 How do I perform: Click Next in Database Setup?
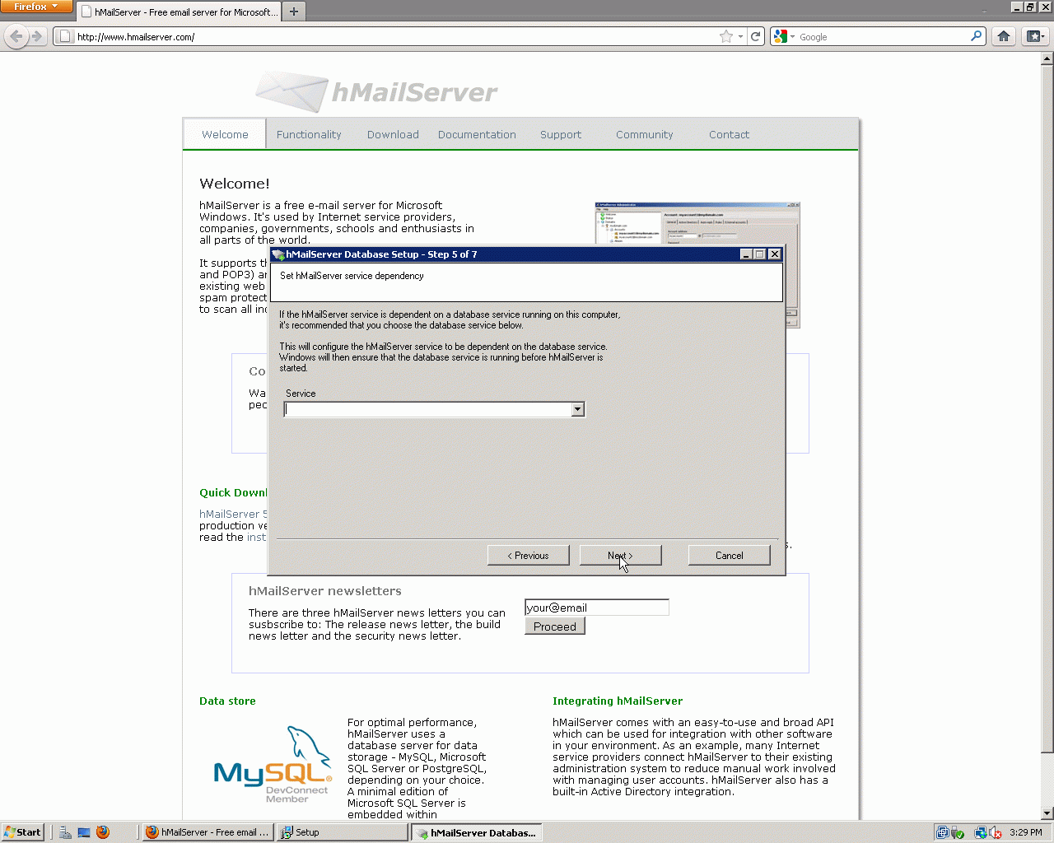pos(620,556)
